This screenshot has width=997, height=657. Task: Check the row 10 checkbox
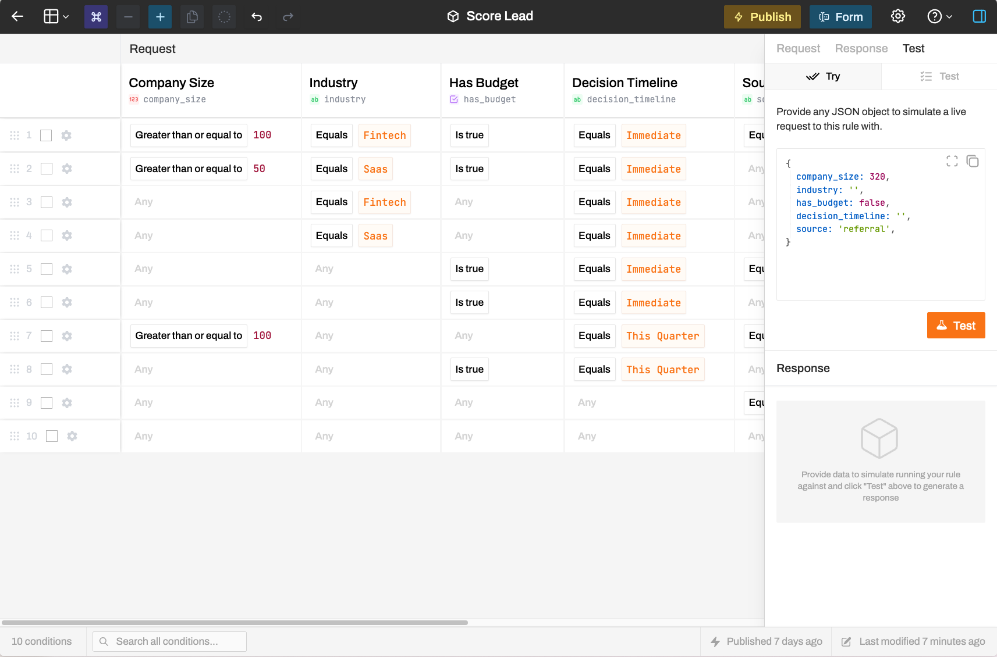coord(52,436)
